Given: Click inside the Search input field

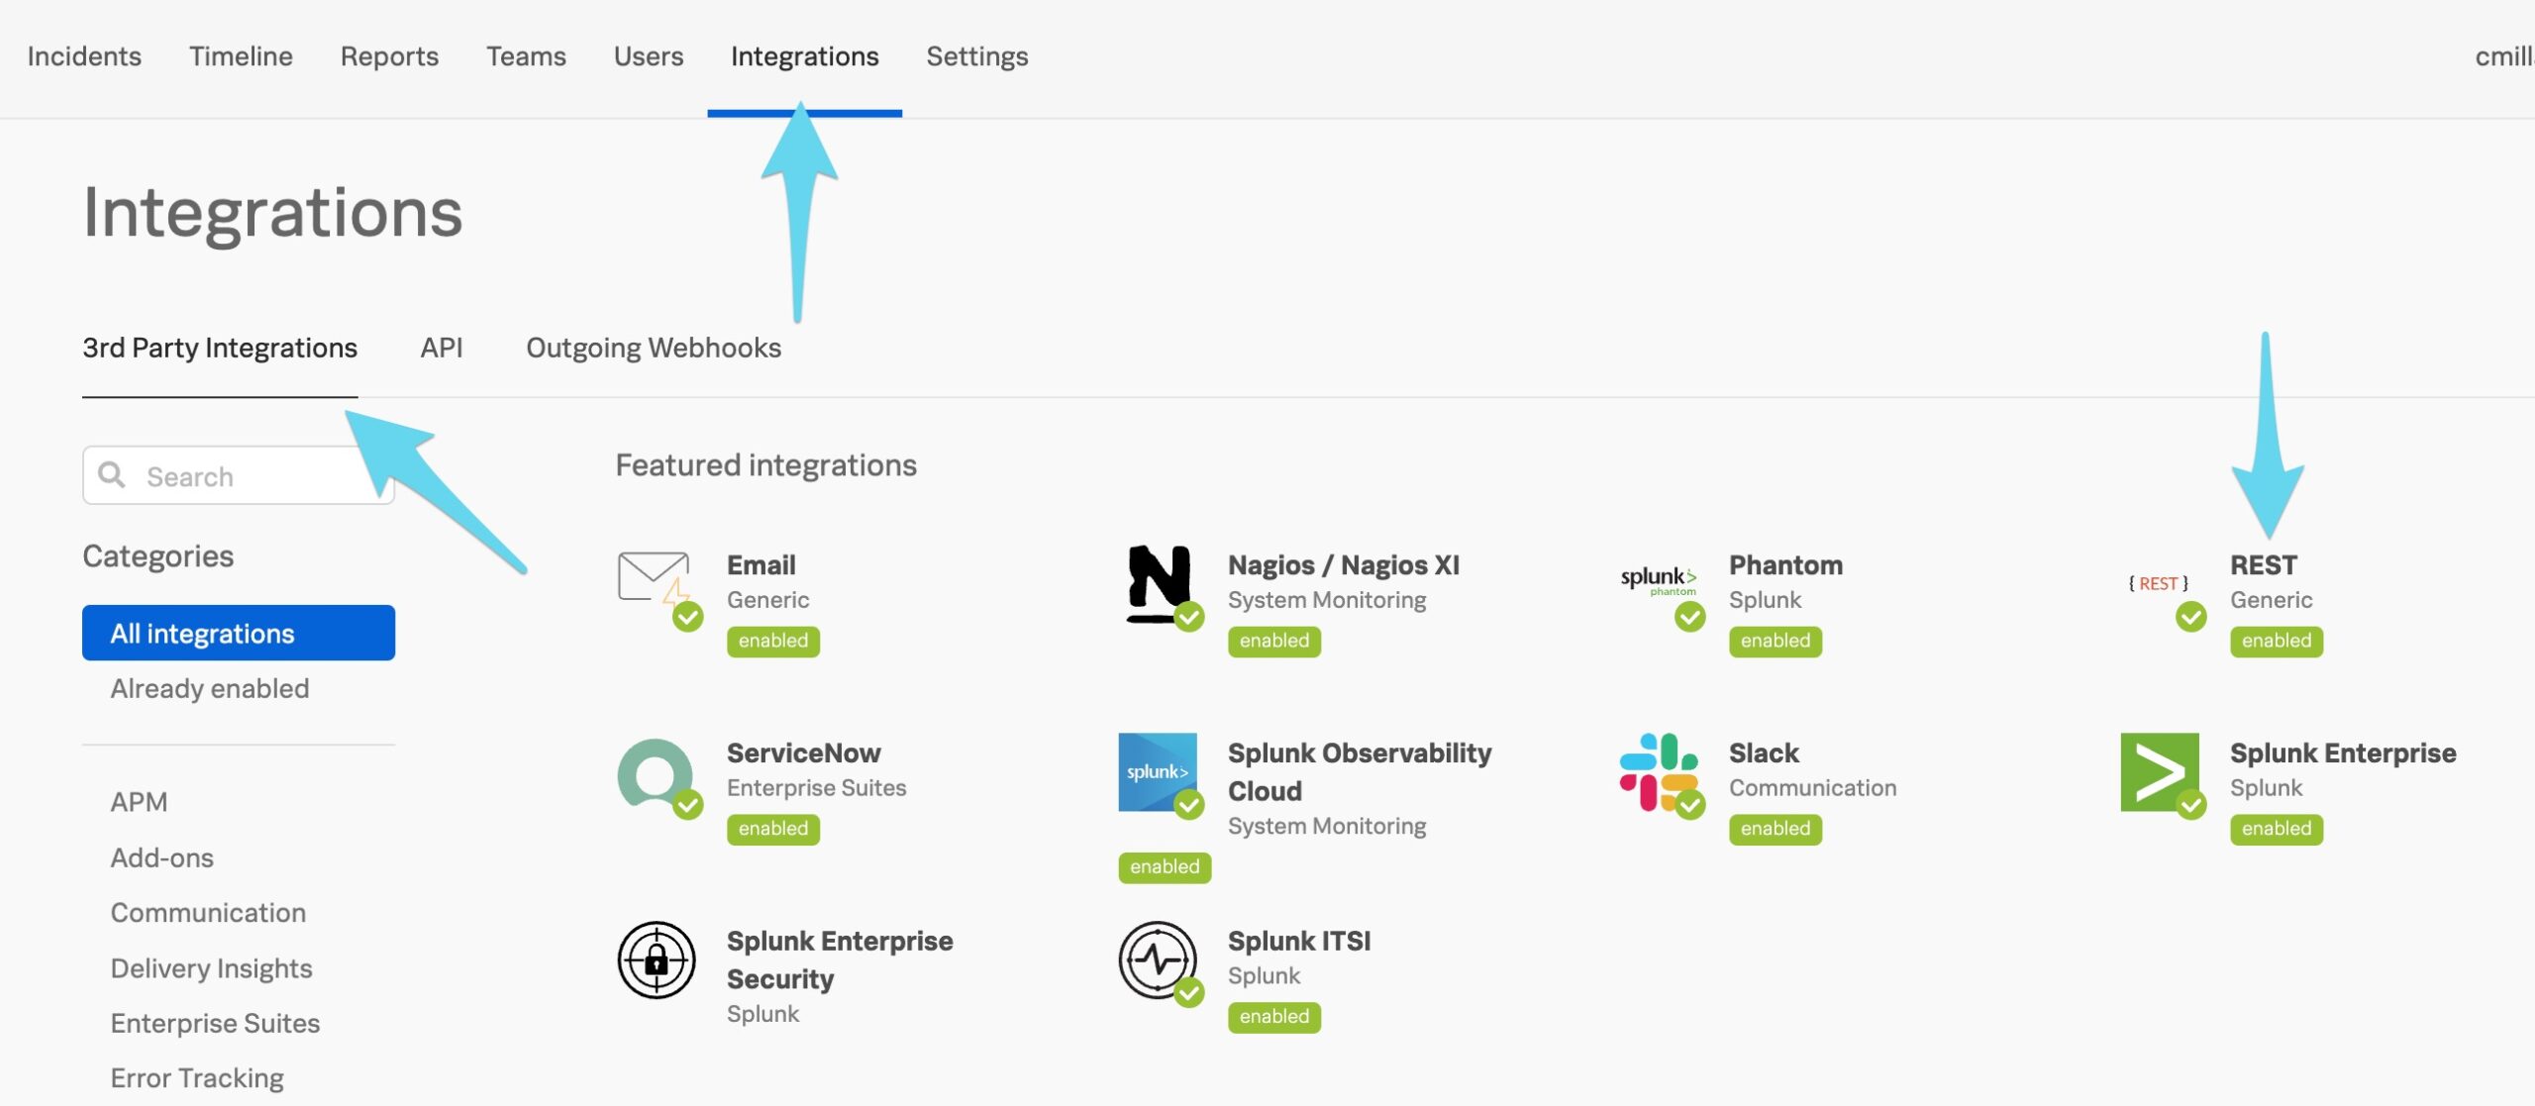Looking at the screenshot, I should pyautogui.click(x=238, y=475).
